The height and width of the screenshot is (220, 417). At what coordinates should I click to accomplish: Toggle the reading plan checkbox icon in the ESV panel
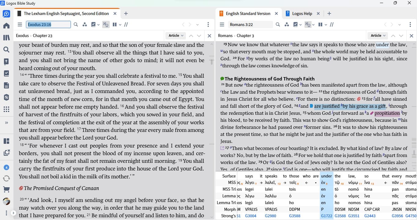tap(296, 25)
